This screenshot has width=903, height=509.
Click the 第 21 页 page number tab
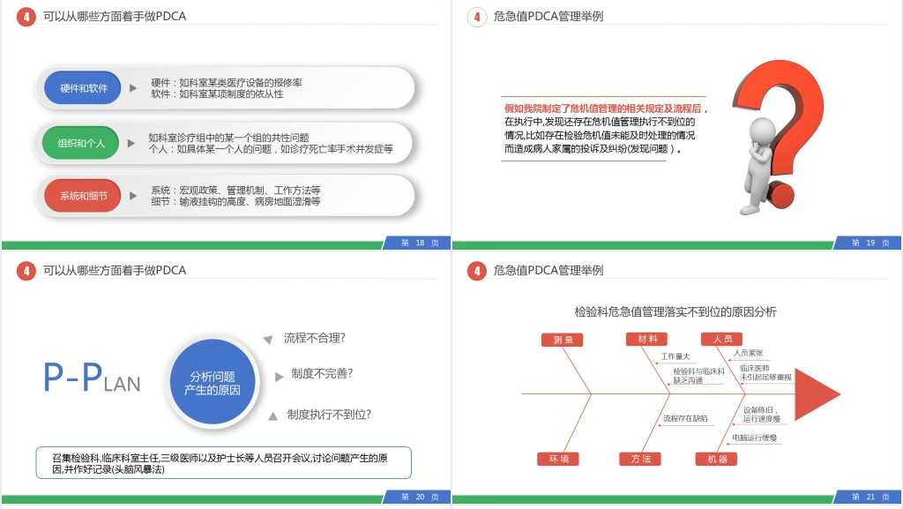pos(867,498)
